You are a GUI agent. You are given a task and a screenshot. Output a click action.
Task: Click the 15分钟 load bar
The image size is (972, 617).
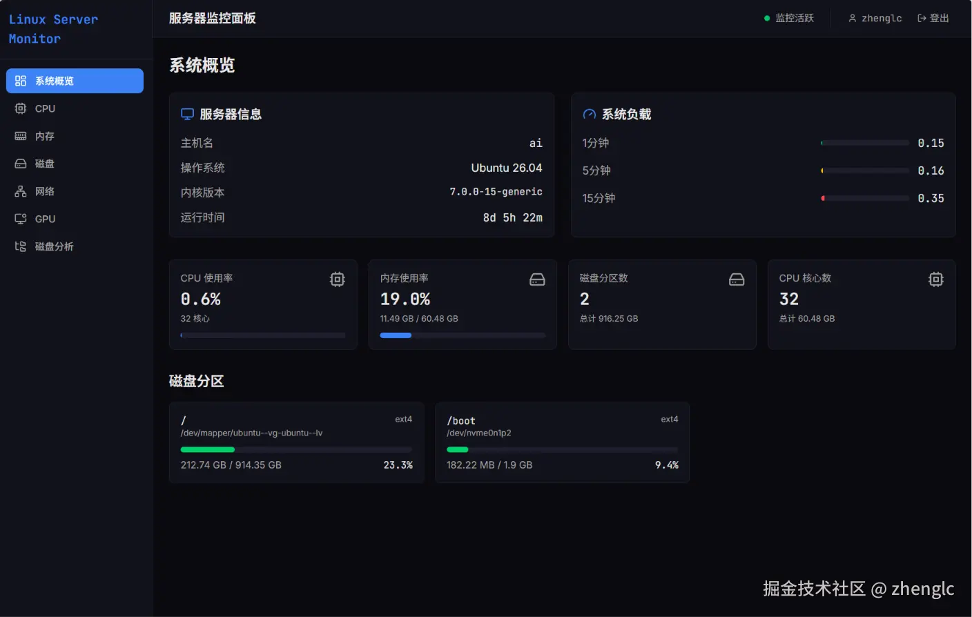(865, 198)
